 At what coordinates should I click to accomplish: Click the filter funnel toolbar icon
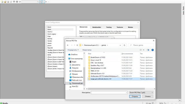(x=20, y=2)
